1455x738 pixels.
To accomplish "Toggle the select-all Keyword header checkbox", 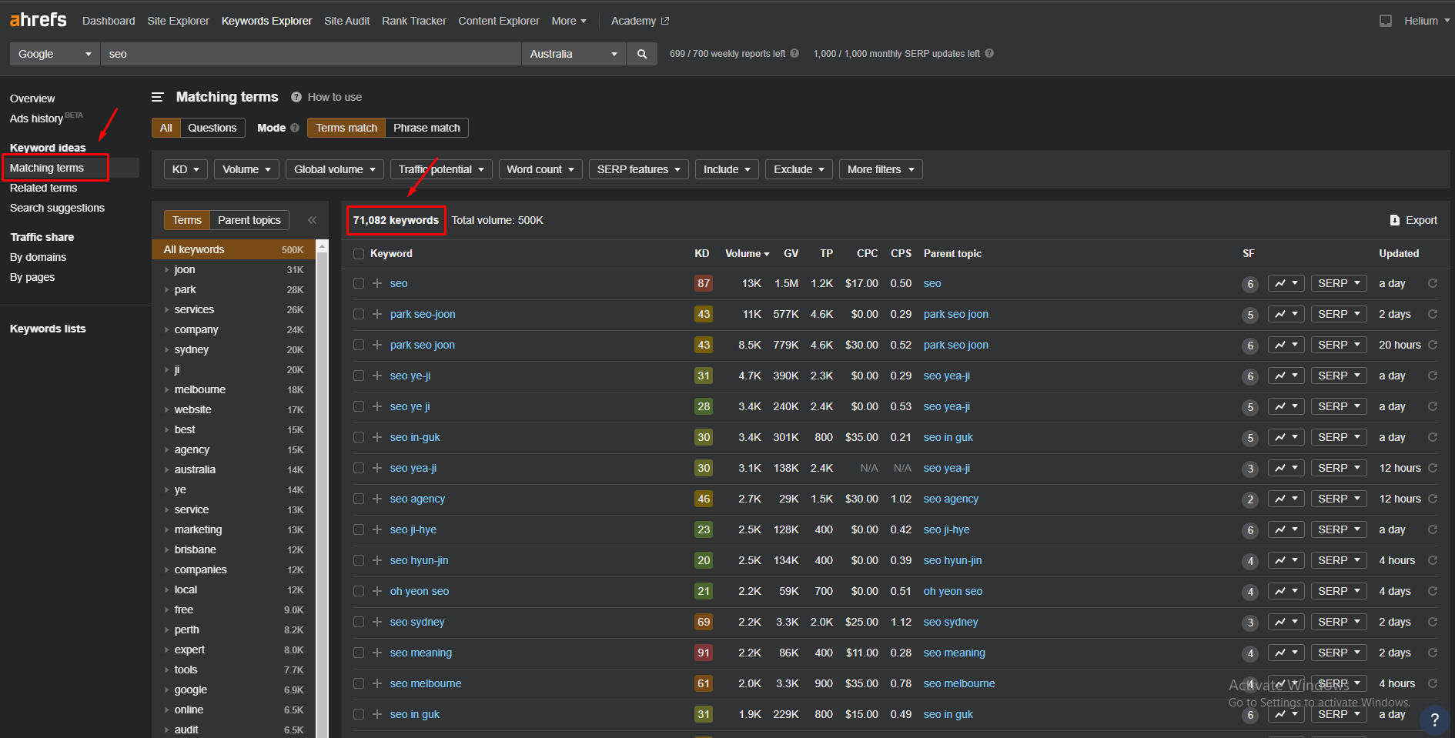I will [x=359, y=254].
